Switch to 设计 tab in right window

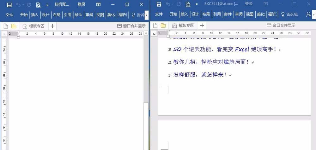click(x=195, y=14)
